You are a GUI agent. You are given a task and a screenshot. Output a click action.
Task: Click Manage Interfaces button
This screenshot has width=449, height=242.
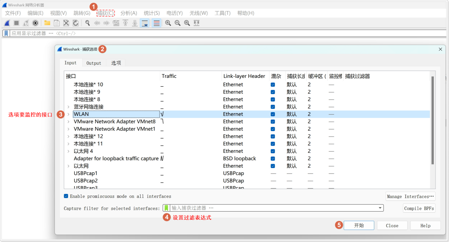410,196
